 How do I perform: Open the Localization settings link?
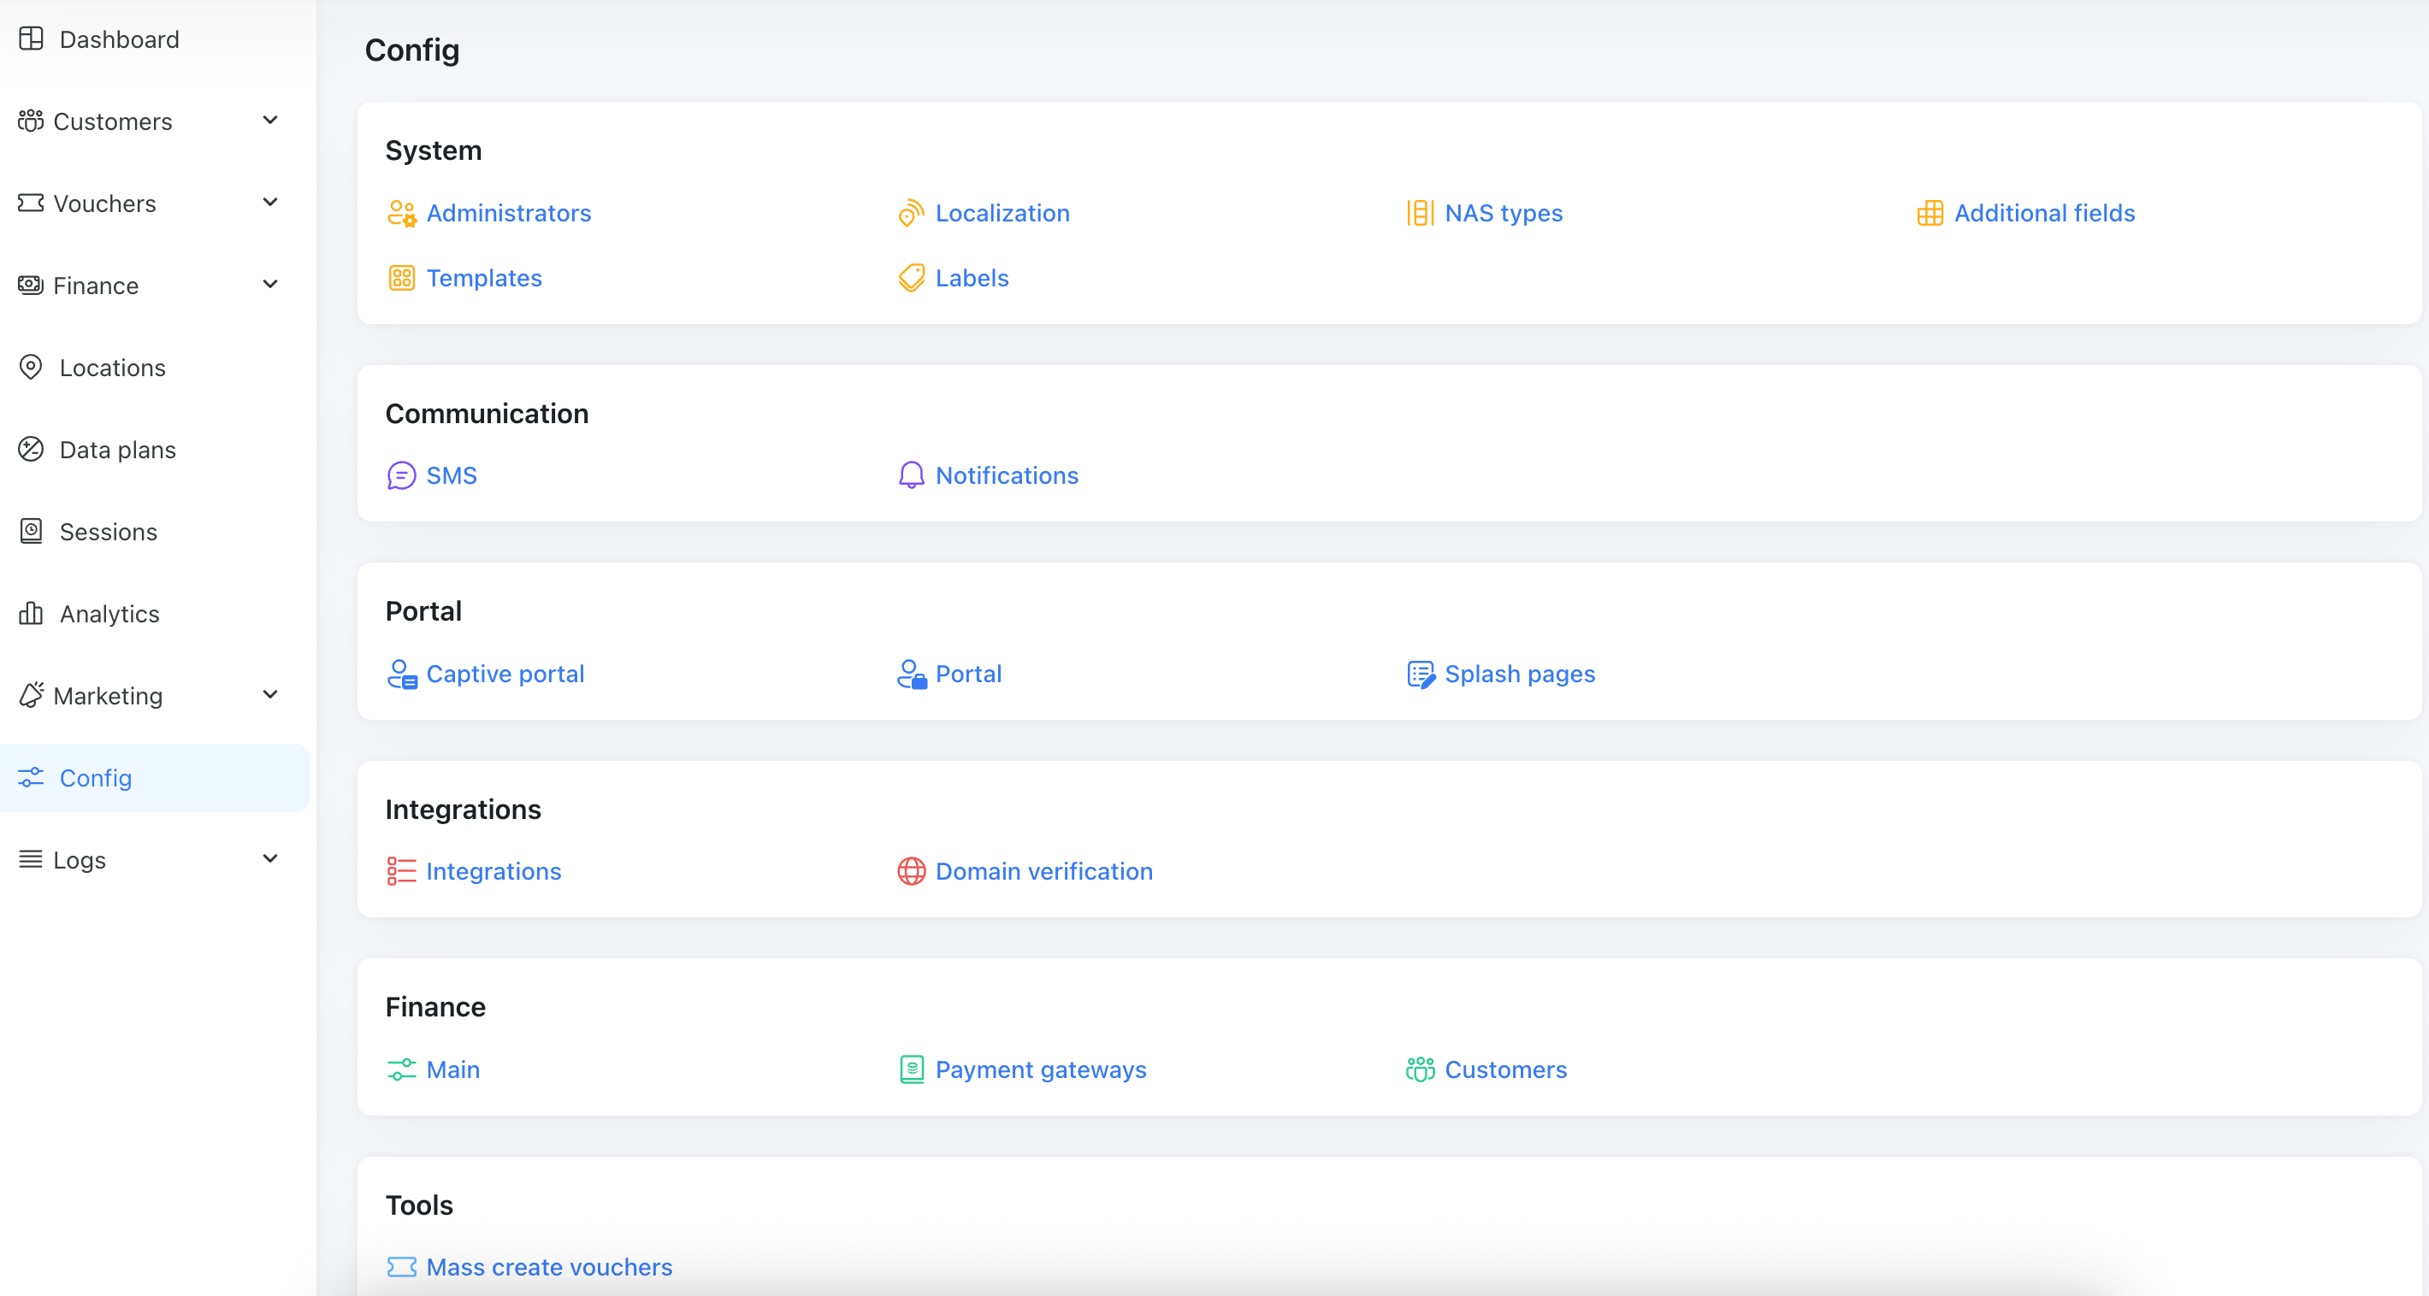click(x=1002, y=214)
